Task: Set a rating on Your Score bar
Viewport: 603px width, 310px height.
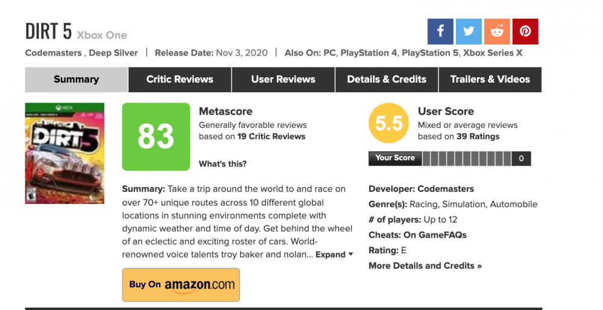Action: tap(467, 159)
